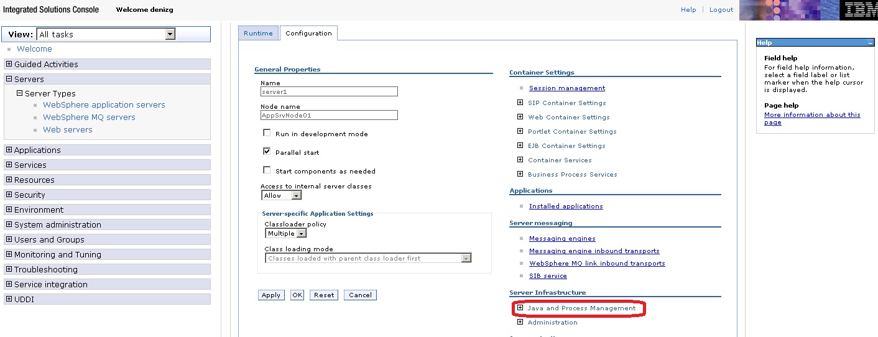The width and height of the screenshot is (878, 337).
Task: Expand EJB Container Settings plus icon
Action: pyautogui.click(x=520, y=145)
